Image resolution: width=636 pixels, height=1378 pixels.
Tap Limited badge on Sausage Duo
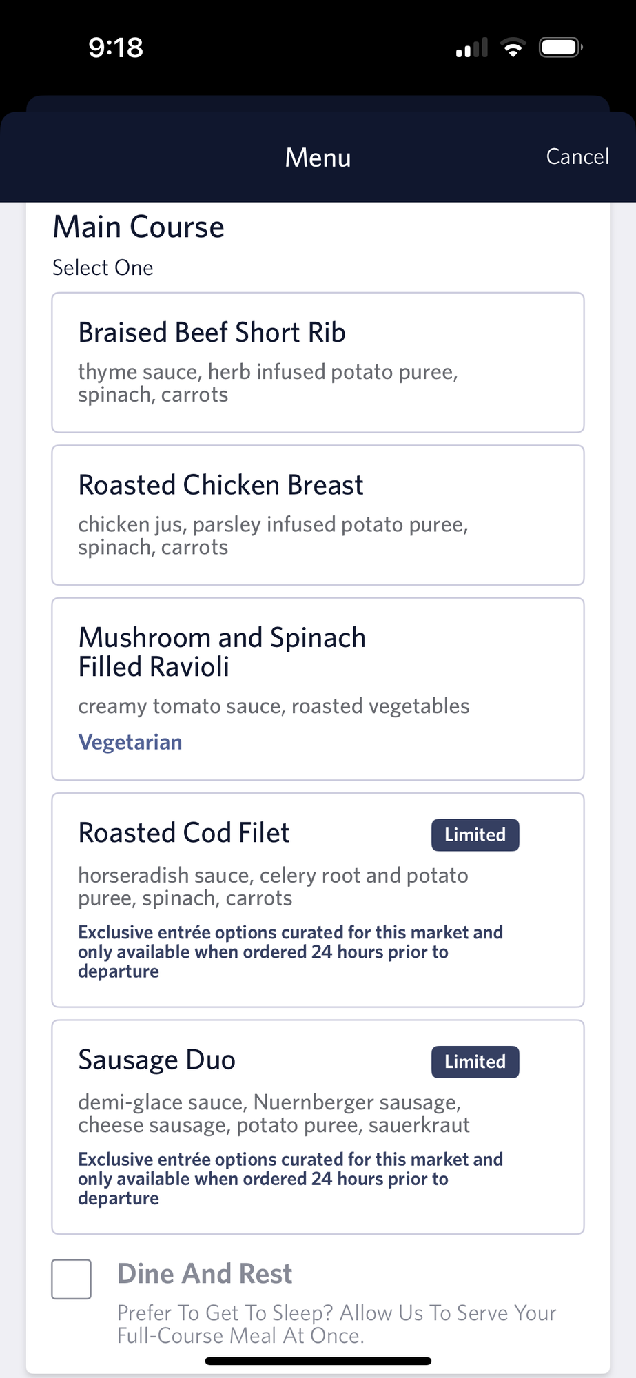[475, 1062]
